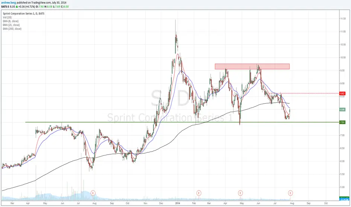Click the 'Feb' time axis label
Image resolution: width=351 pixels, height=207 pixels.
194,203
